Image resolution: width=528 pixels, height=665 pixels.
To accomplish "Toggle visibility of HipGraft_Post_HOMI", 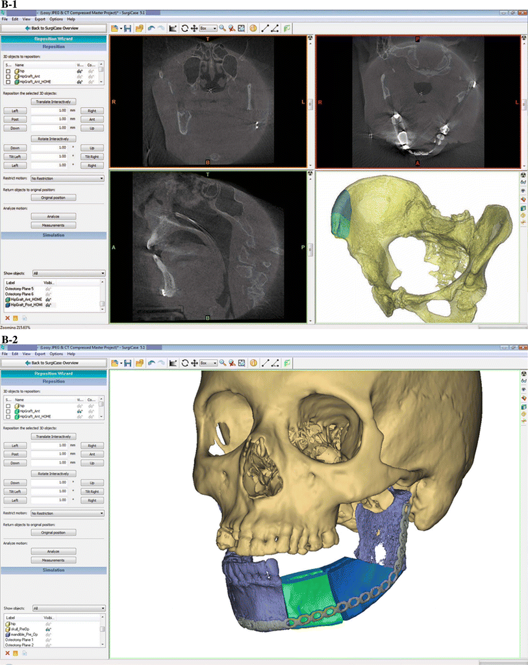I will [x=48, y=305].
